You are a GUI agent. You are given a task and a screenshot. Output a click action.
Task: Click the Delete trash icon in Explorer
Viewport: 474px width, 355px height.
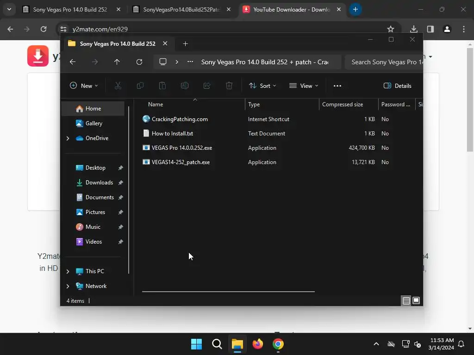[229, 86]
